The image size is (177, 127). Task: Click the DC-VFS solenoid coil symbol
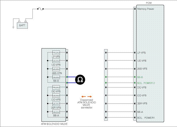click(56, 87)
